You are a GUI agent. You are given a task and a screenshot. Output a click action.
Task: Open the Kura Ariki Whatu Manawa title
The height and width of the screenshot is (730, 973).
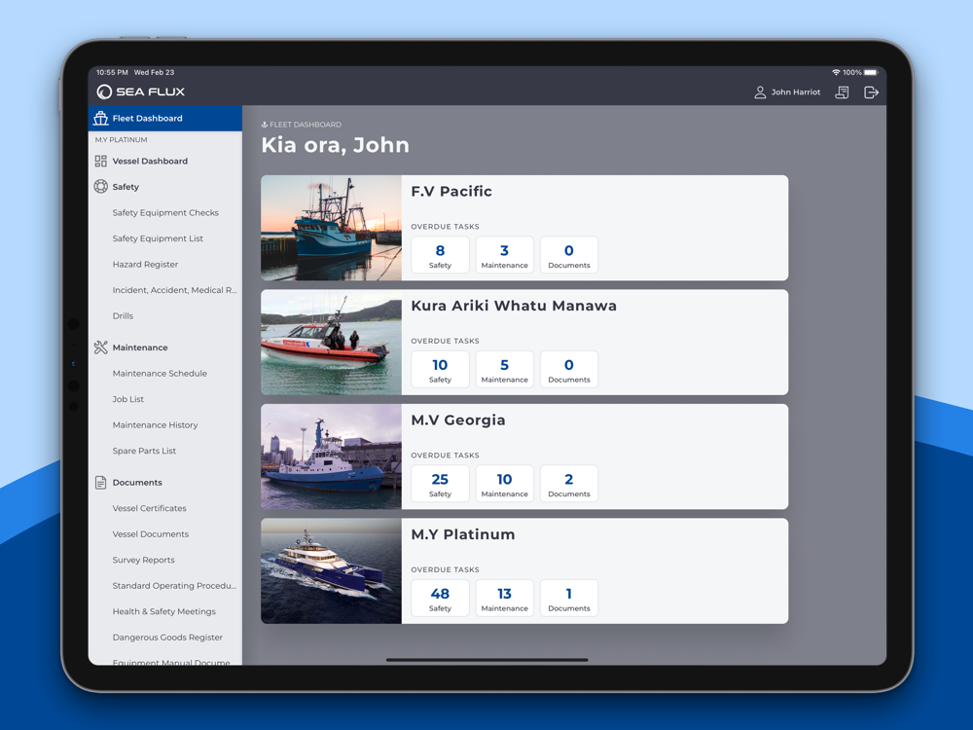click(x=514, y=306)
